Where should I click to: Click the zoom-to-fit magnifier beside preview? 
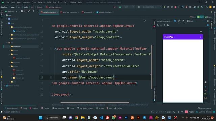tap(206, 94)
